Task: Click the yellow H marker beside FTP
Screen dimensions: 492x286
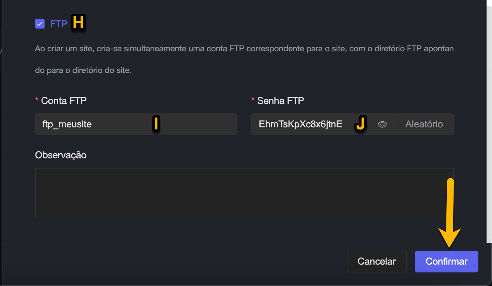Action: (78, 23)
